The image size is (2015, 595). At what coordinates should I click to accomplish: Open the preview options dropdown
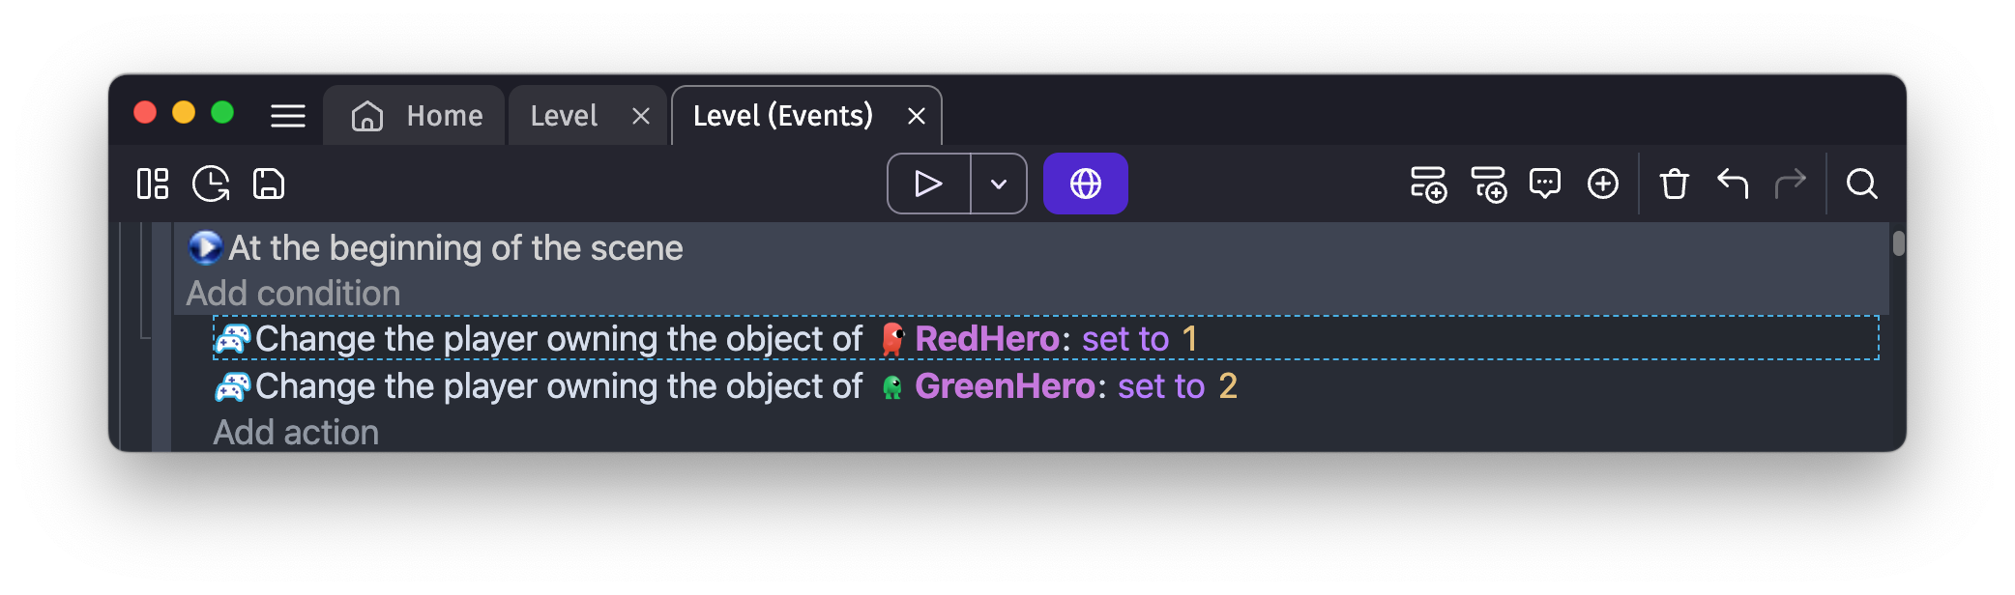pyautogui.click(x=997, y=183)
